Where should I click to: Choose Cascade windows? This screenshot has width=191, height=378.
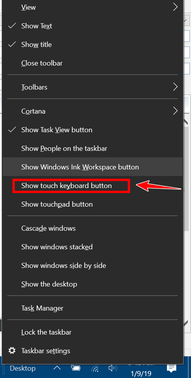[92, 228]
